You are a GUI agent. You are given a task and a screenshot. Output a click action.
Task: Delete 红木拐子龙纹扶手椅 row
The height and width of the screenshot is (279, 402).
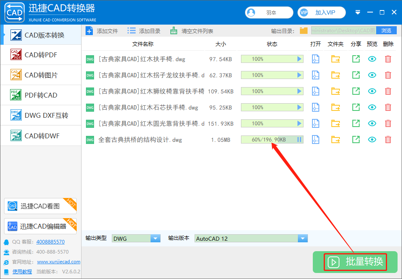coord(388,75)
